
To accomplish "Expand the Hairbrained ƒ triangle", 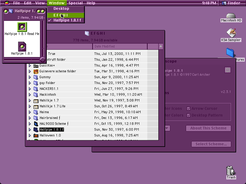I will [30, 118].
